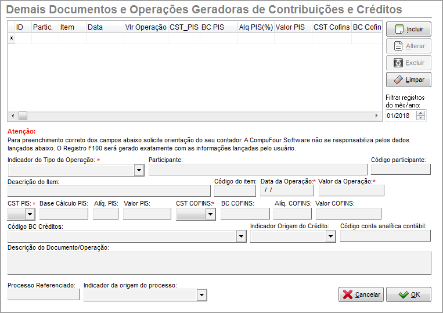Click the red X Cancelar button
The height and width of the screenshot is (313, 443).
click(x=361, y=294)
